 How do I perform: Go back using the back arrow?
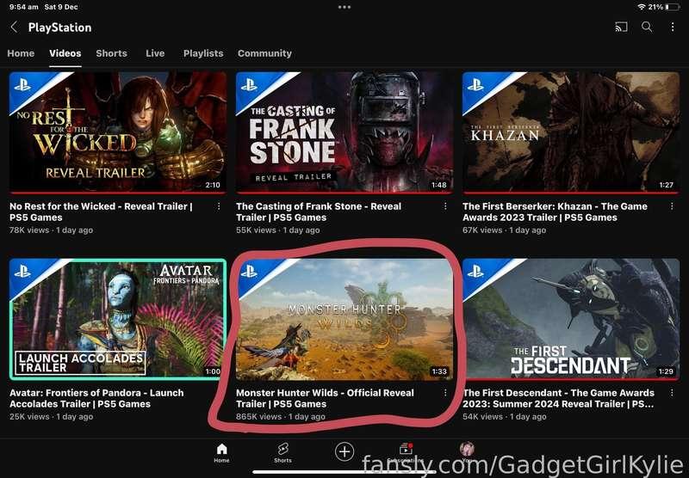pyautogui.click(x=14, y=28)
